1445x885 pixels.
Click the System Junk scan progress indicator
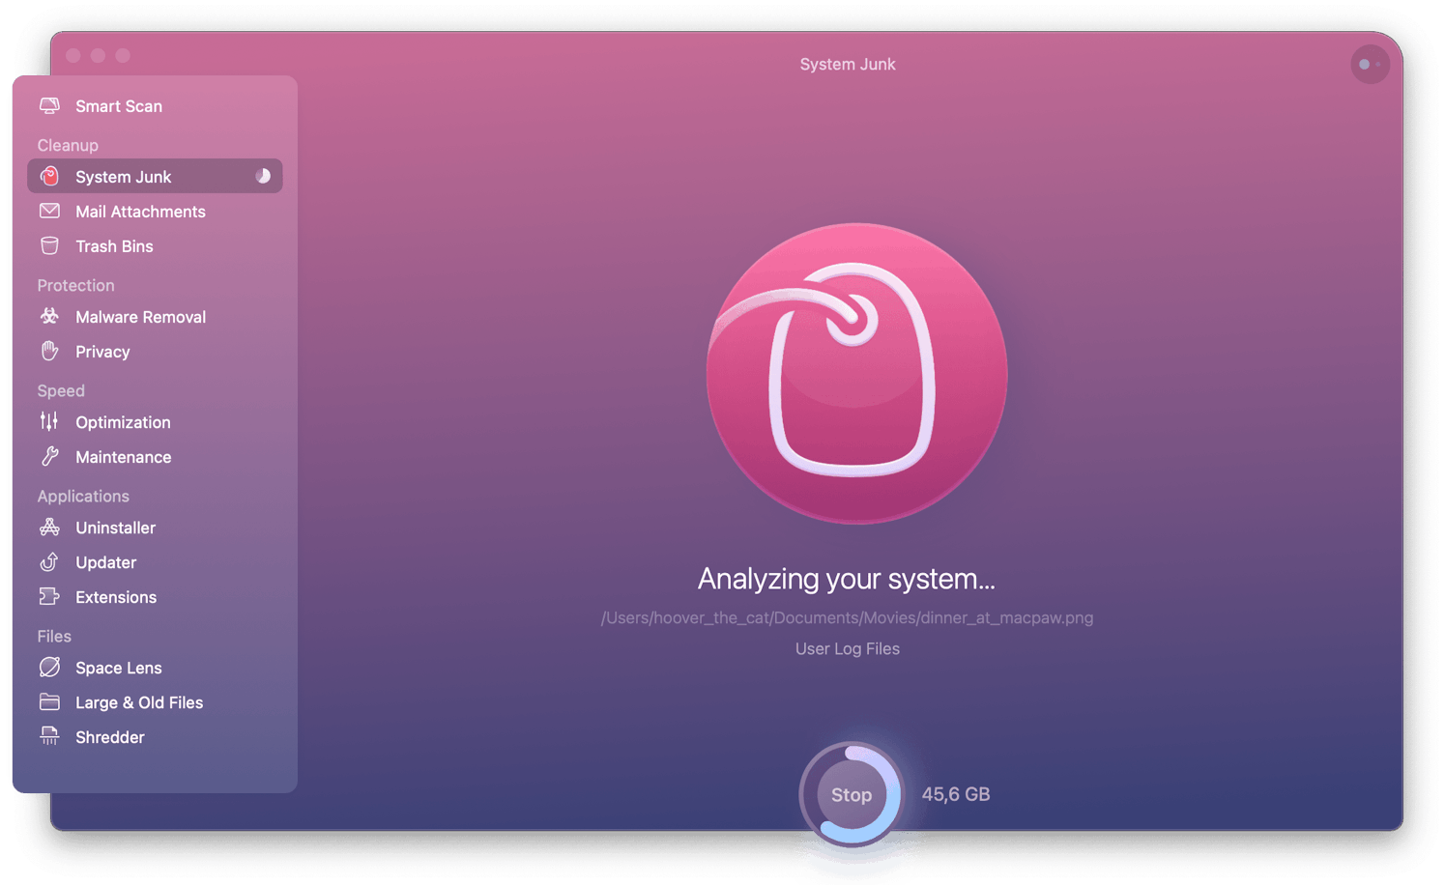263,176
